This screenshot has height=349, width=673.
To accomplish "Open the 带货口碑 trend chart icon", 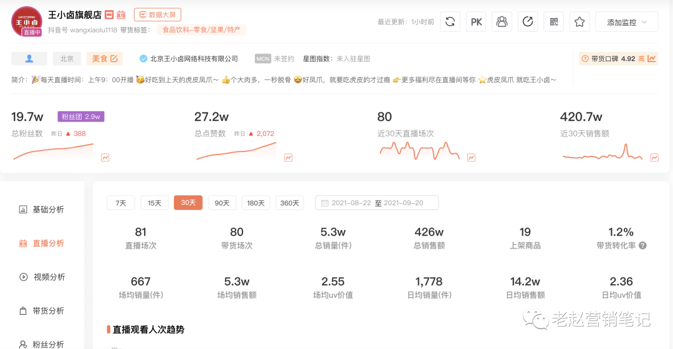I will pyautogui.click(x=652, y=59).
